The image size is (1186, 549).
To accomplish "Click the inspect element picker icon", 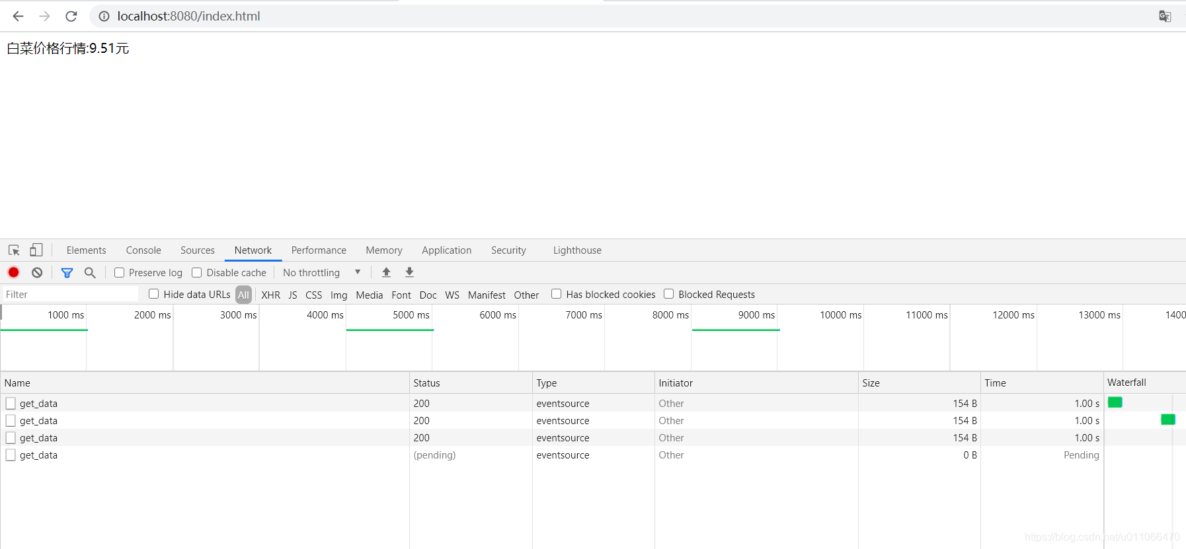I will point(14,250).
